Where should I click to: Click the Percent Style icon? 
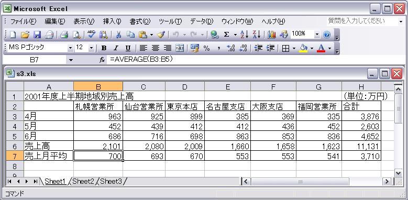[x=206, y=48]
